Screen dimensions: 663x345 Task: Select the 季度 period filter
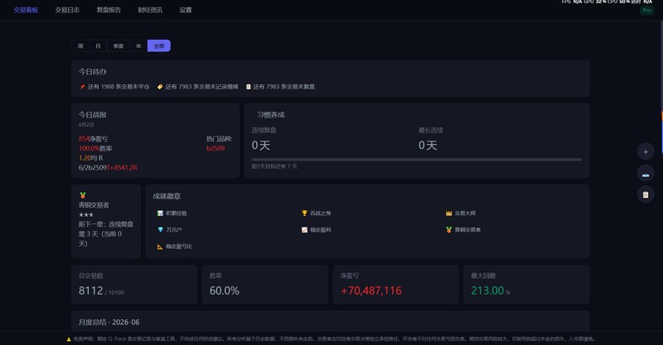pos(119,46)
